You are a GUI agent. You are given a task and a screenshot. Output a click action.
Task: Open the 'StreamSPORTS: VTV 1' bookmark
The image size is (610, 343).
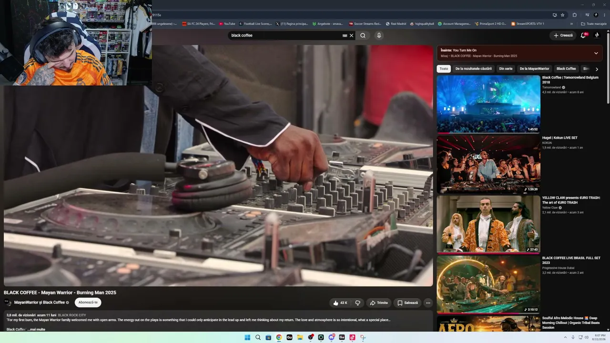[x=528, y=24]
